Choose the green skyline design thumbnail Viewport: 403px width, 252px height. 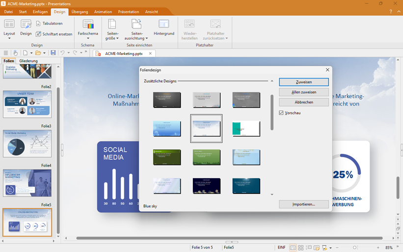[x=207, y=157]
